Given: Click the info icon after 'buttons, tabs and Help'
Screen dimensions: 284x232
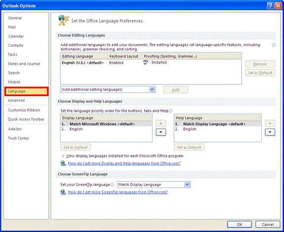Looking at the screenshot, I should point(170,111).
